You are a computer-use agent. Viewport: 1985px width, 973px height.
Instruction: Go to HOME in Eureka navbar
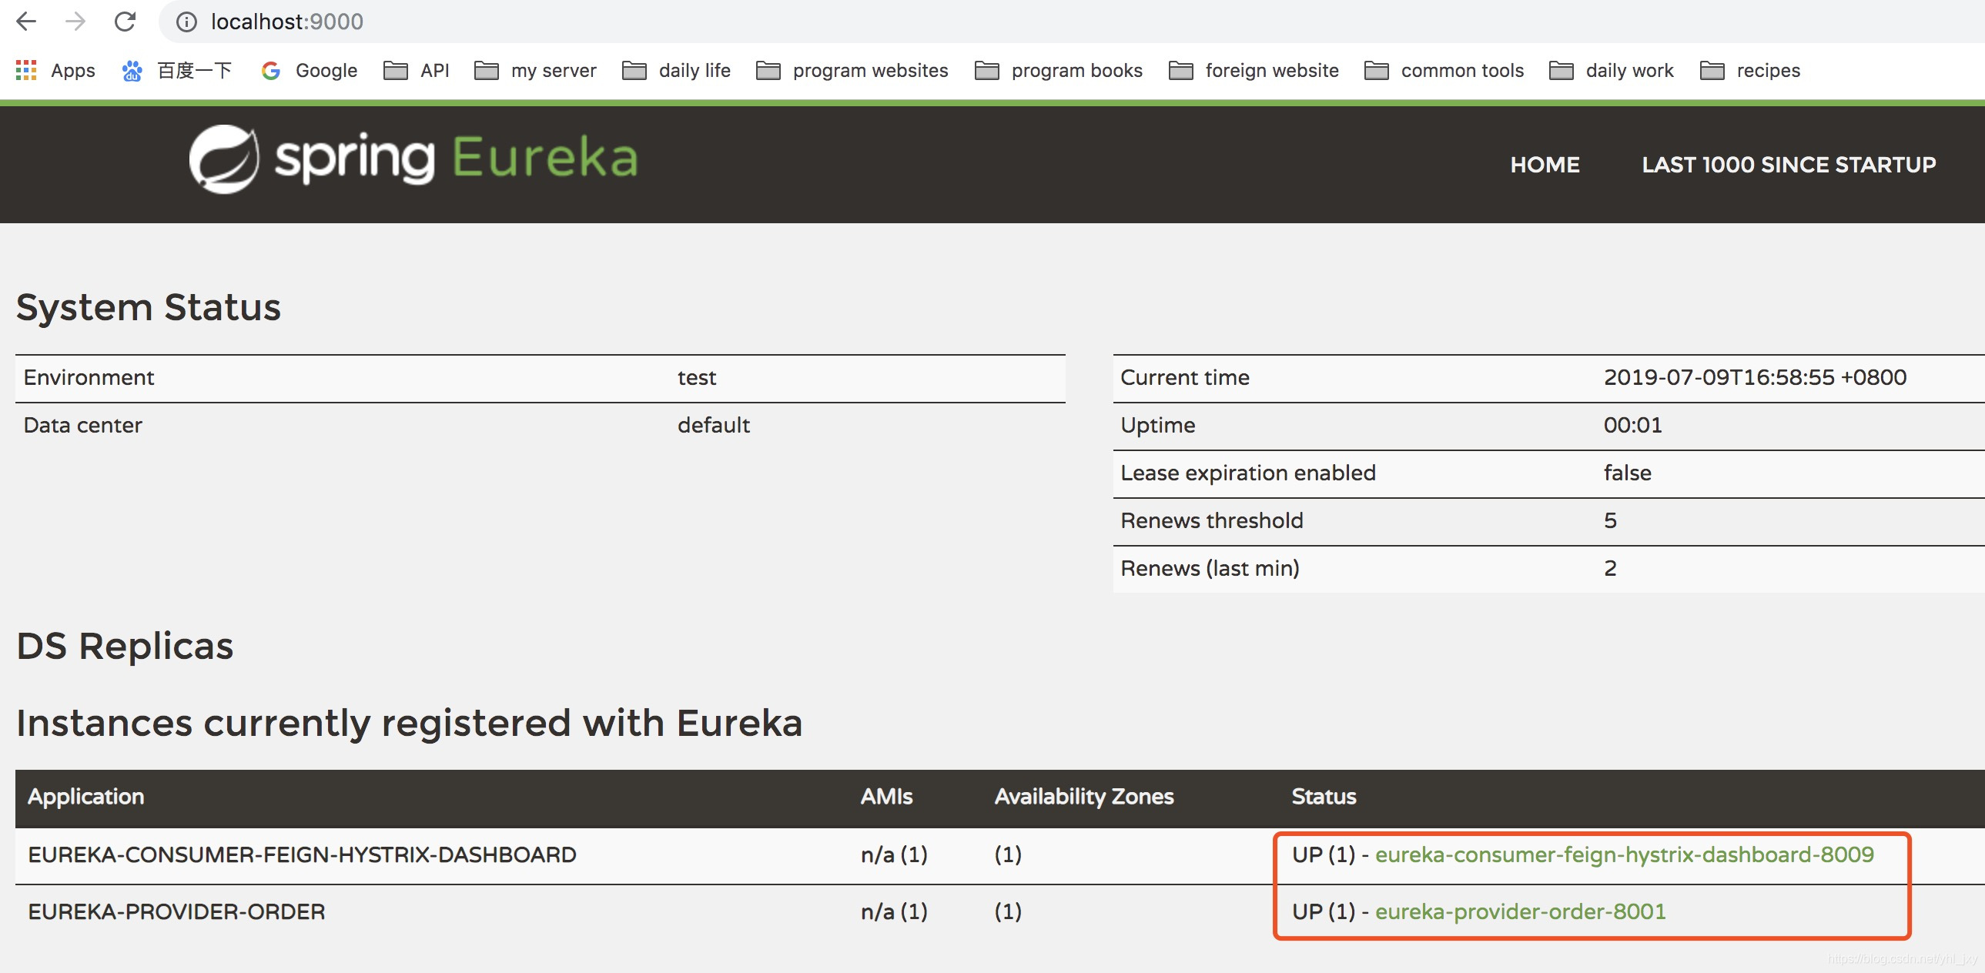pyautogui.click(x=1545, y=164)
